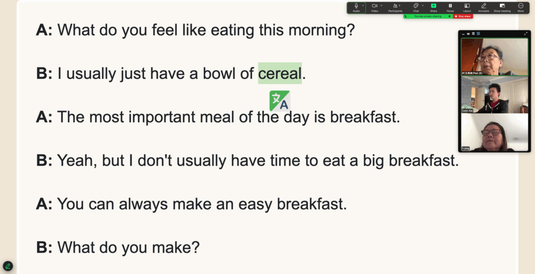Click the translate icon below cereal
The width and height of the screenshot is (535, 274).
(280, 101)
